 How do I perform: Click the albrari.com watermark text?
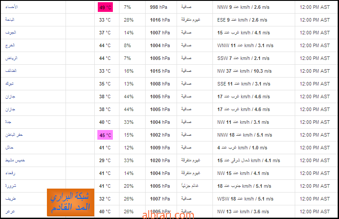168,215
